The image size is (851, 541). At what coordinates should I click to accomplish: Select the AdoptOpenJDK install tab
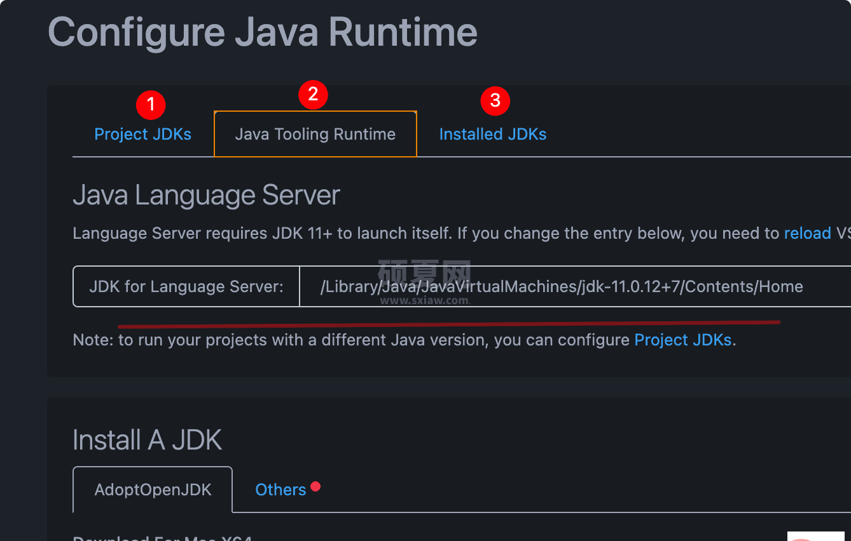coord(153,490)
